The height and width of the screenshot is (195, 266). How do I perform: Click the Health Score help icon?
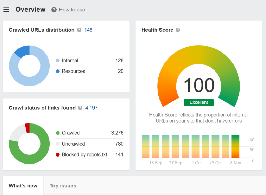point(178,30)
